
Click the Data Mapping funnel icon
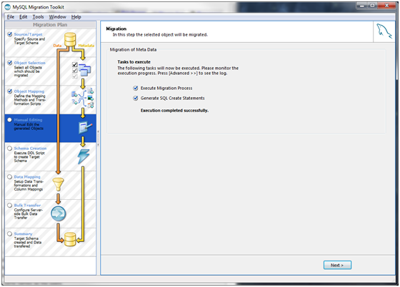tap(58, 184)
